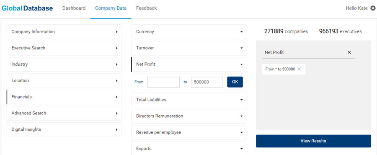377x155 pixels.
Task: Open the Turnover dropdown arrow
Action: coord(241,48)
